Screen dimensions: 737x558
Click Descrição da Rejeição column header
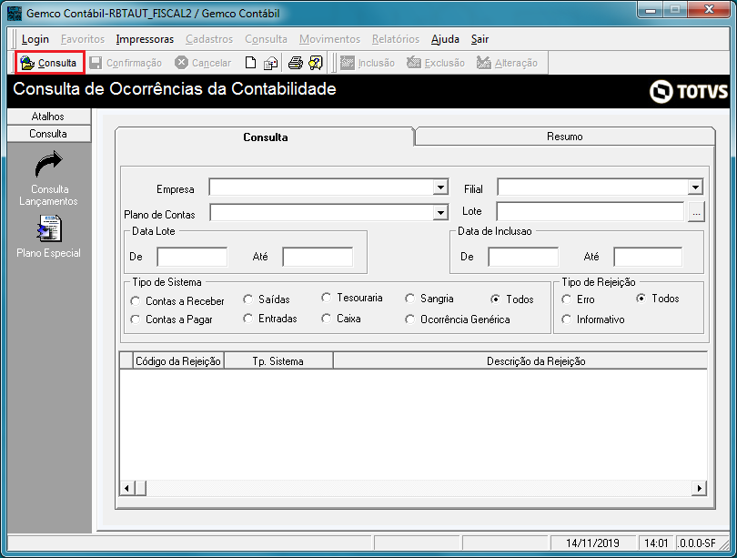520,361
